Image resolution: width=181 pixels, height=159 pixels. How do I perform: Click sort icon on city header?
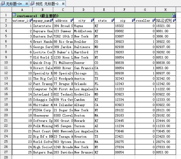tap(92, 20)
